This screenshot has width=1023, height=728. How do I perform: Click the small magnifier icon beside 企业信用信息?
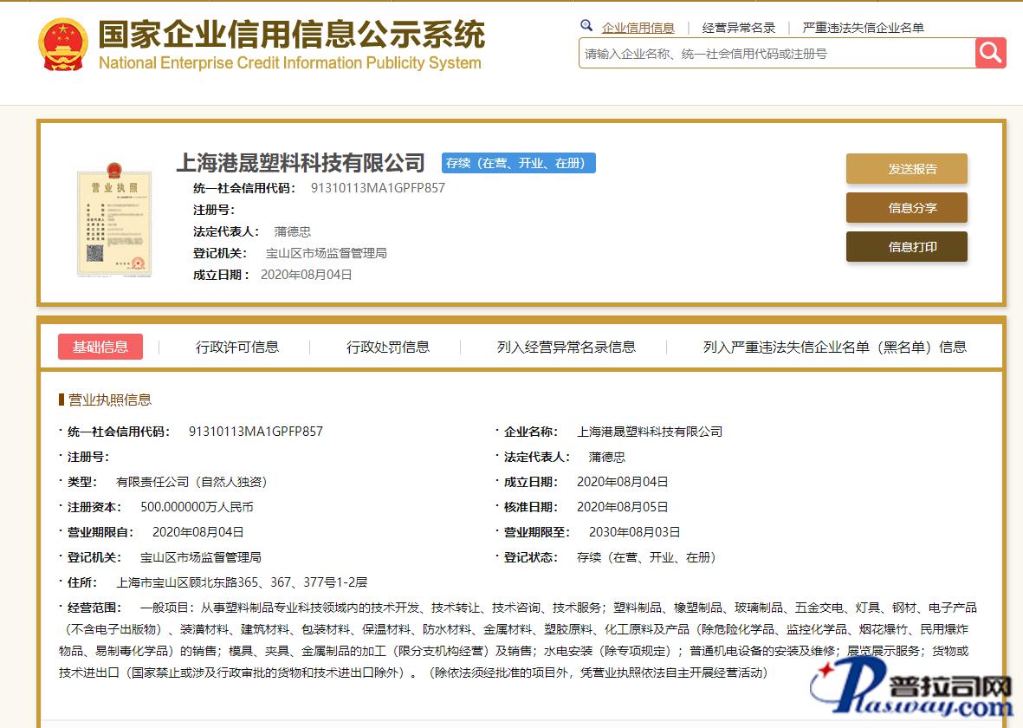coord(586,26)
